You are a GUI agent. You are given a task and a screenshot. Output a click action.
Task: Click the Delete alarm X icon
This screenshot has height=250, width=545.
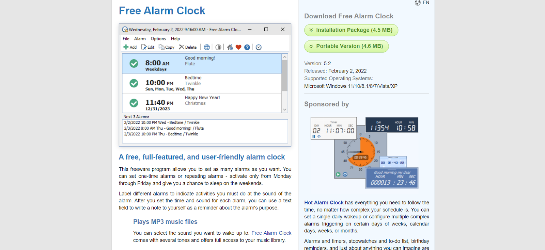[182, 47]
